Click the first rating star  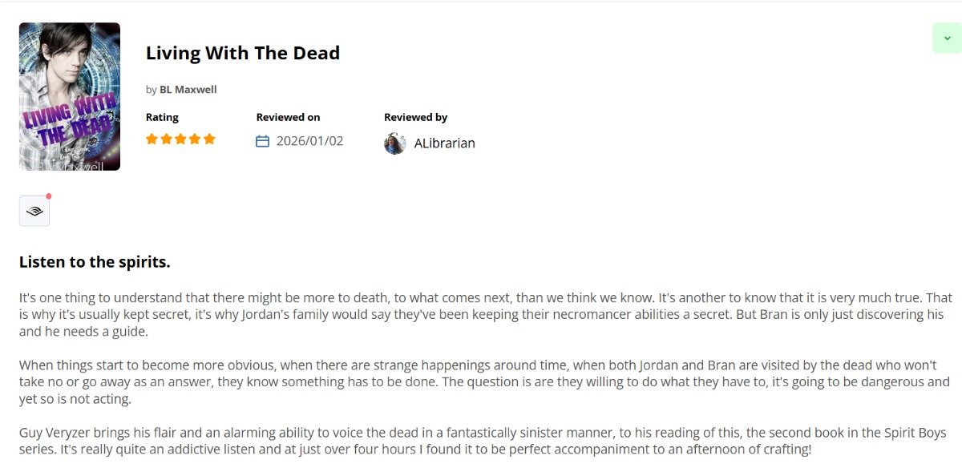pos(152,139)
